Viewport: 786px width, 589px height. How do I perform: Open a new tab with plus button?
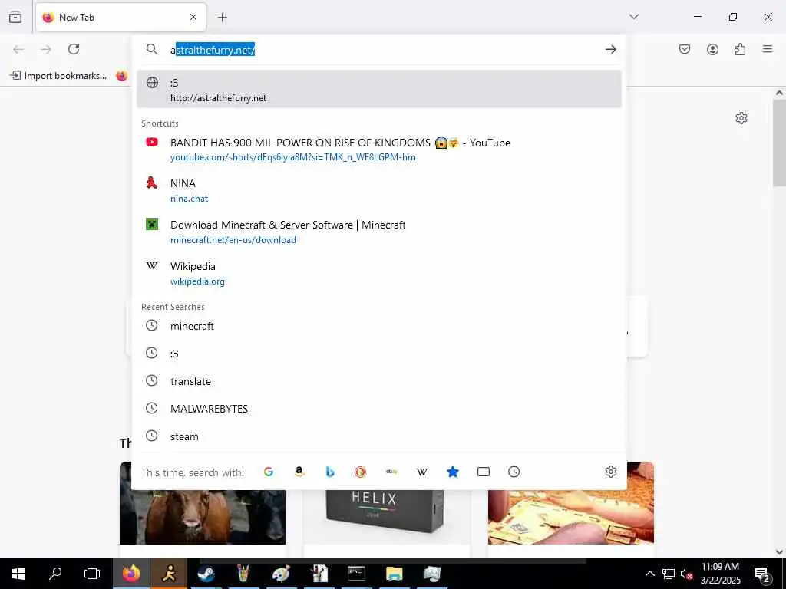223,18
